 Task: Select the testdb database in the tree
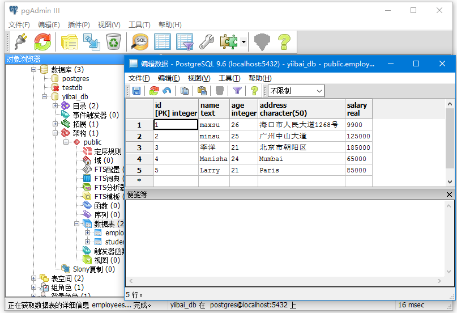point(72,88)
